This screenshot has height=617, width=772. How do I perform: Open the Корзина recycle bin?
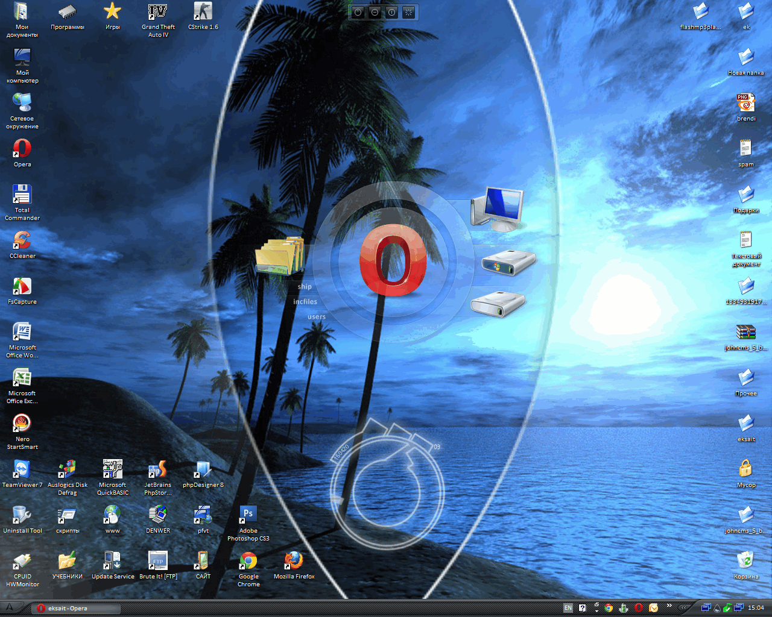pyautogui.click(x=746, y=565)
